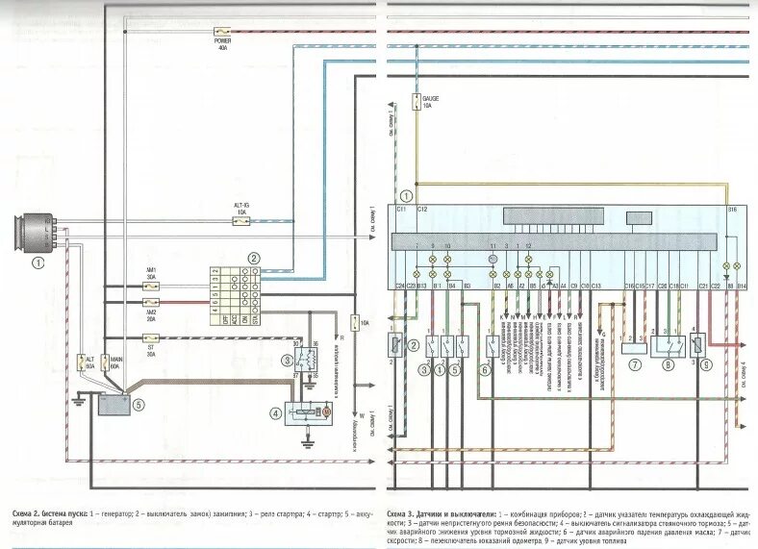Click the GAUGE 10A fuse symbol
This screenshot has height=549, width=758.
click(417, 102)
